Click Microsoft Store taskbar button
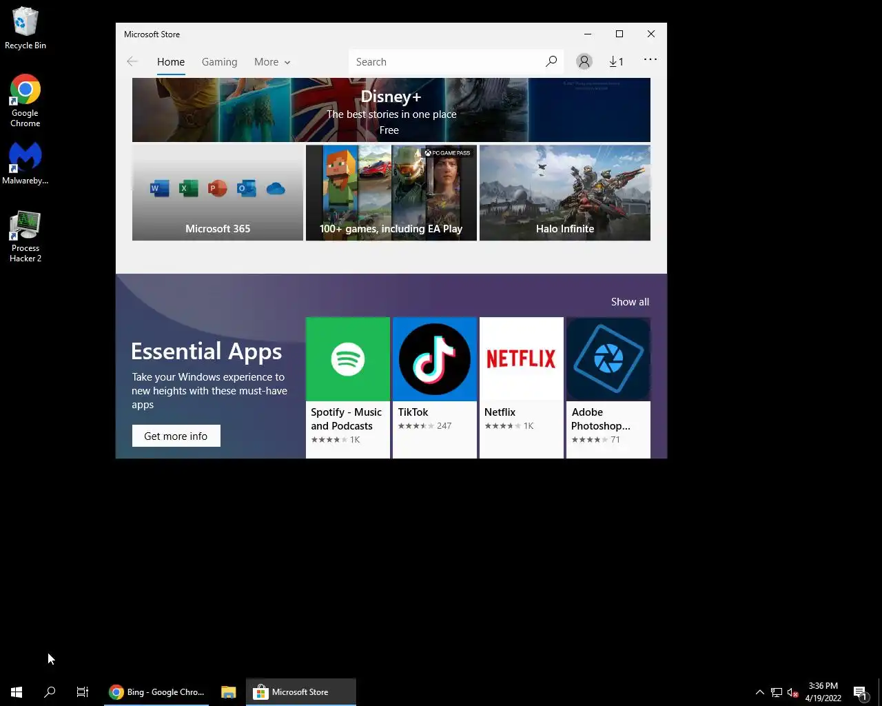 tap(301, 692)
